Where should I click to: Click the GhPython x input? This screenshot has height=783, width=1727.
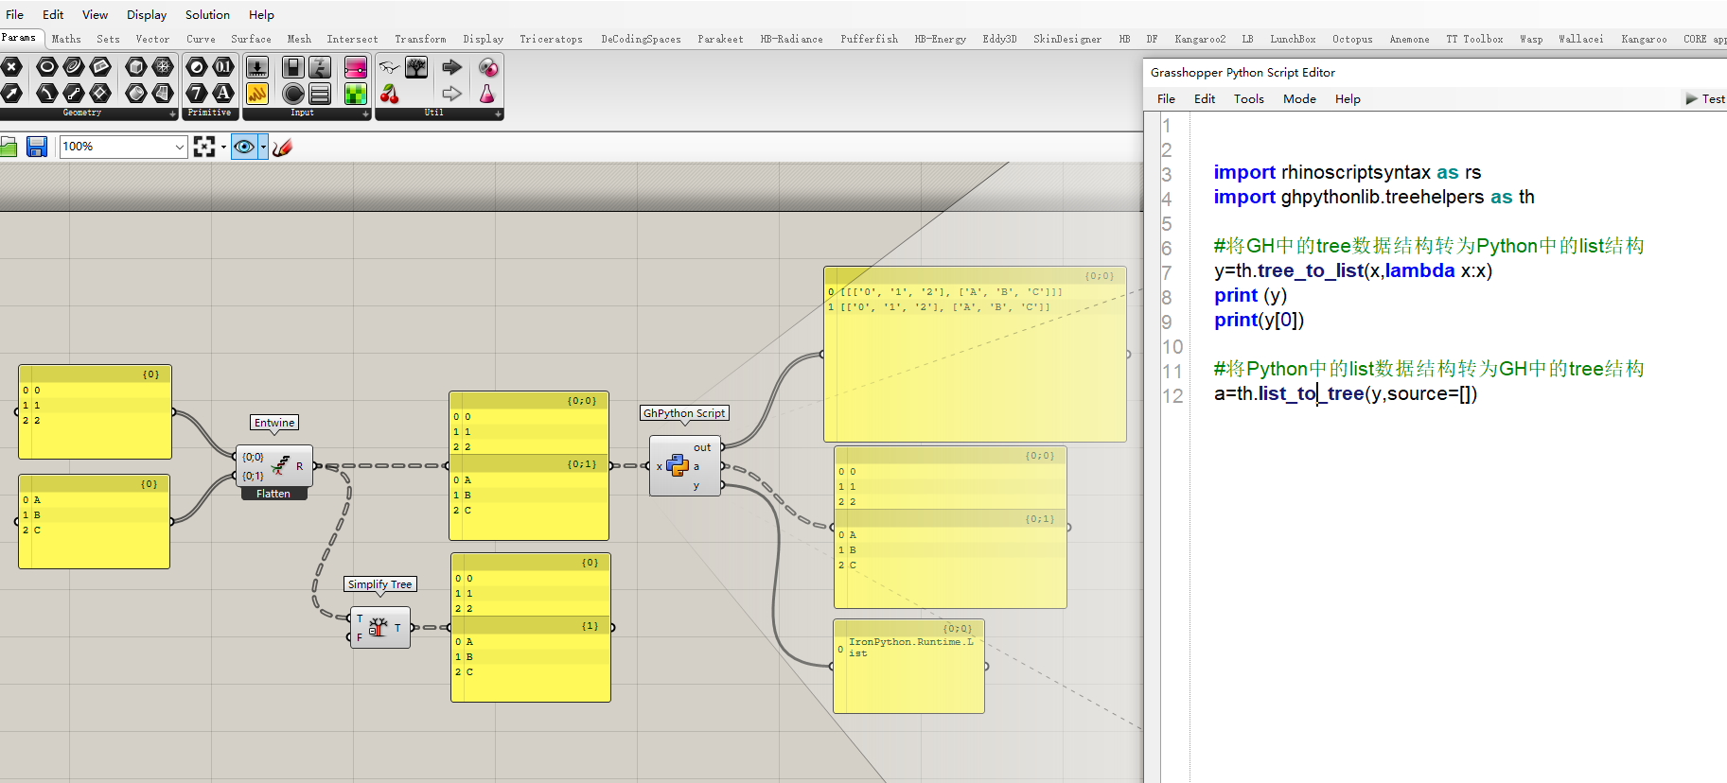(x=659, y=466)
